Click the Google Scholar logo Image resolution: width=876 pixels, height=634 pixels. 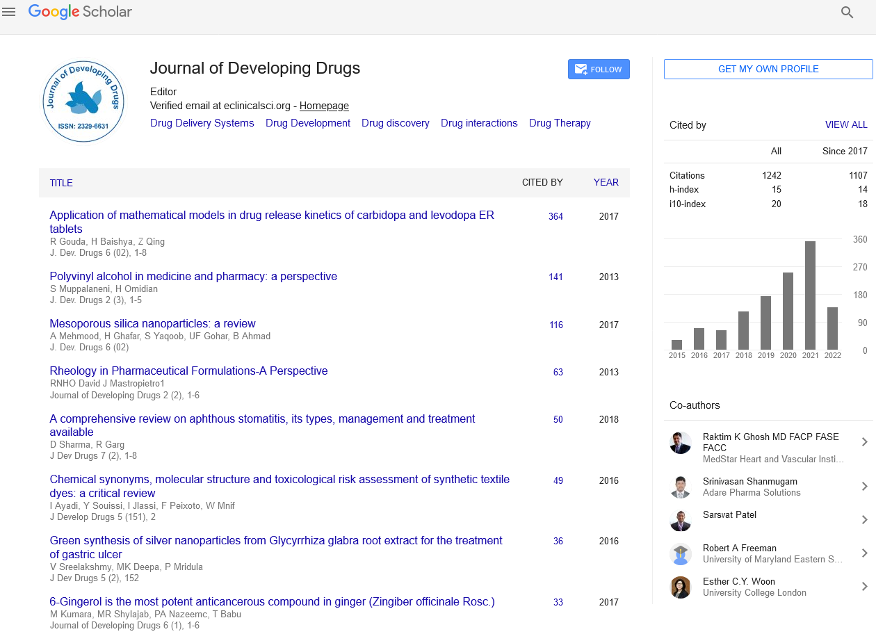[x=80, y=12]
